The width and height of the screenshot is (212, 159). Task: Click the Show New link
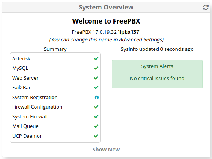pos(106,150)
